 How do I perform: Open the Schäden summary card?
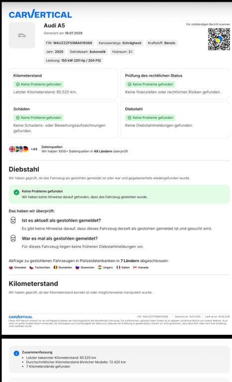click(64, 120)
